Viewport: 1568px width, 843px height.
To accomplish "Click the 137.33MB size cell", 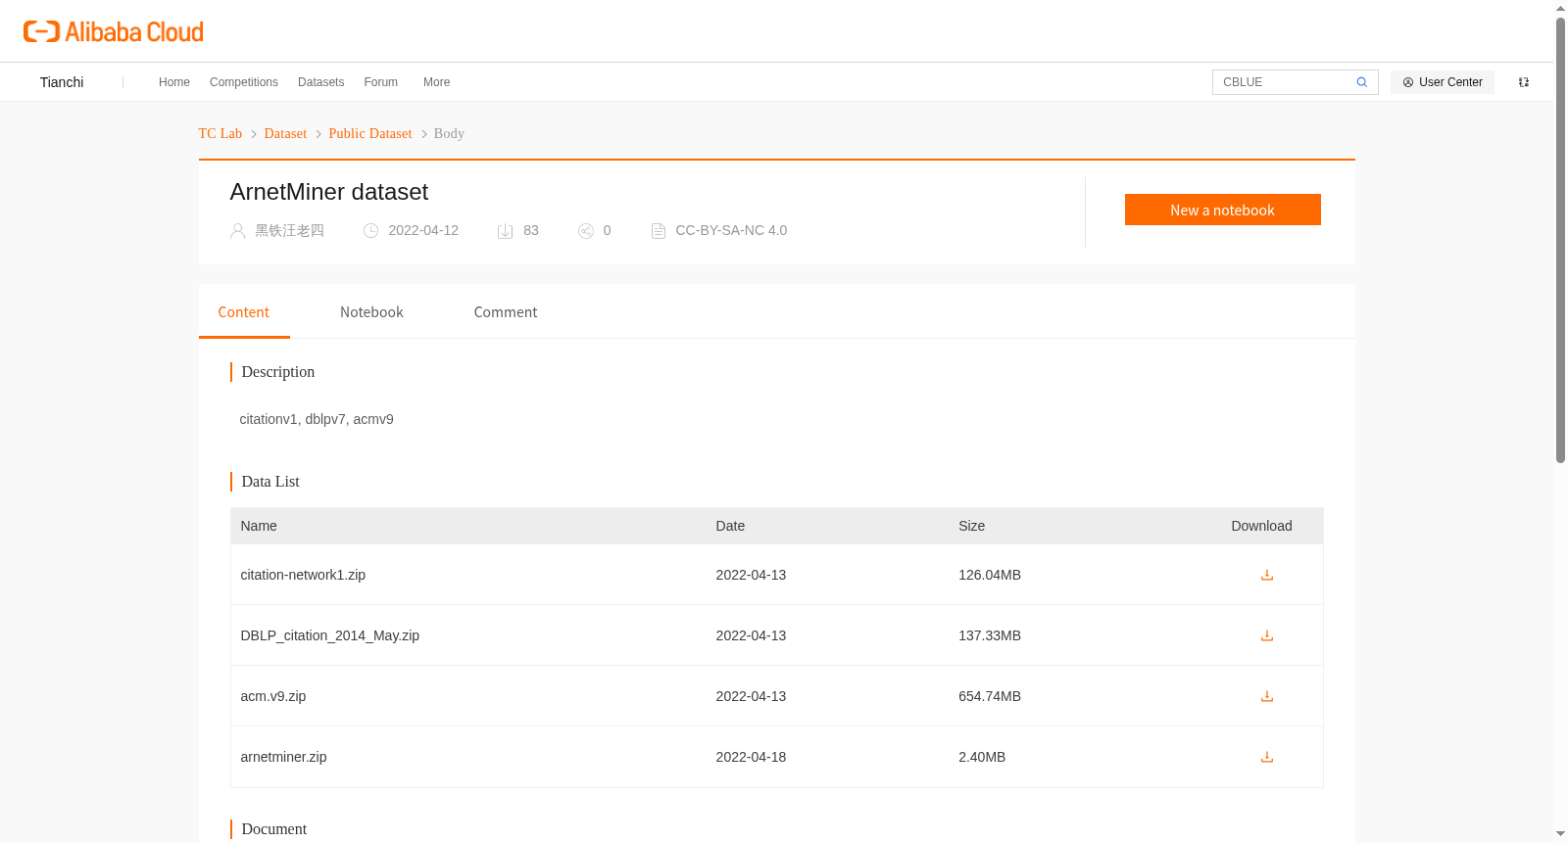I will coord(990,635).
